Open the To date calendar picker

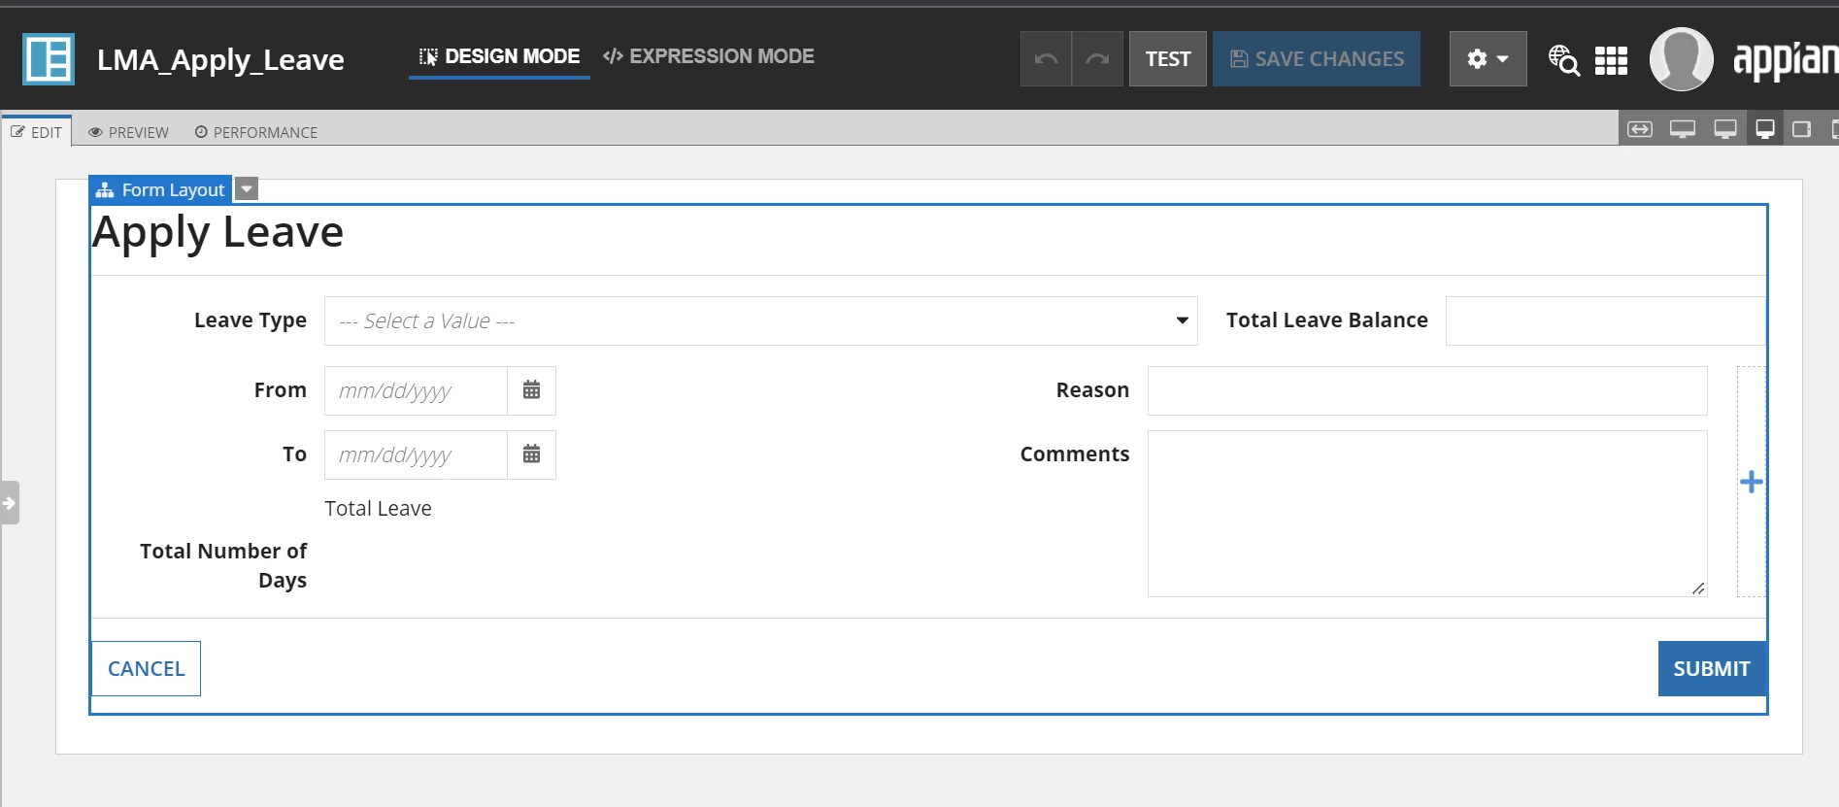pos(531,454)
